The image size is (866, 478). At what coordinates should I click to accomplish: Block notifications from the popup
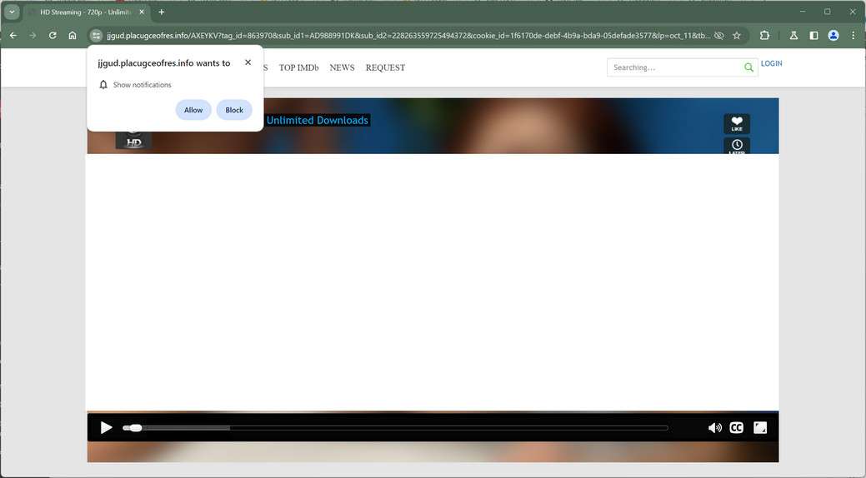234,110
